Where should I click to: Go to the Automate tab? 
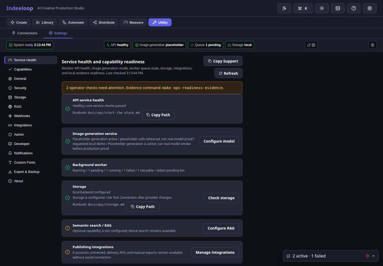point(73,23)
